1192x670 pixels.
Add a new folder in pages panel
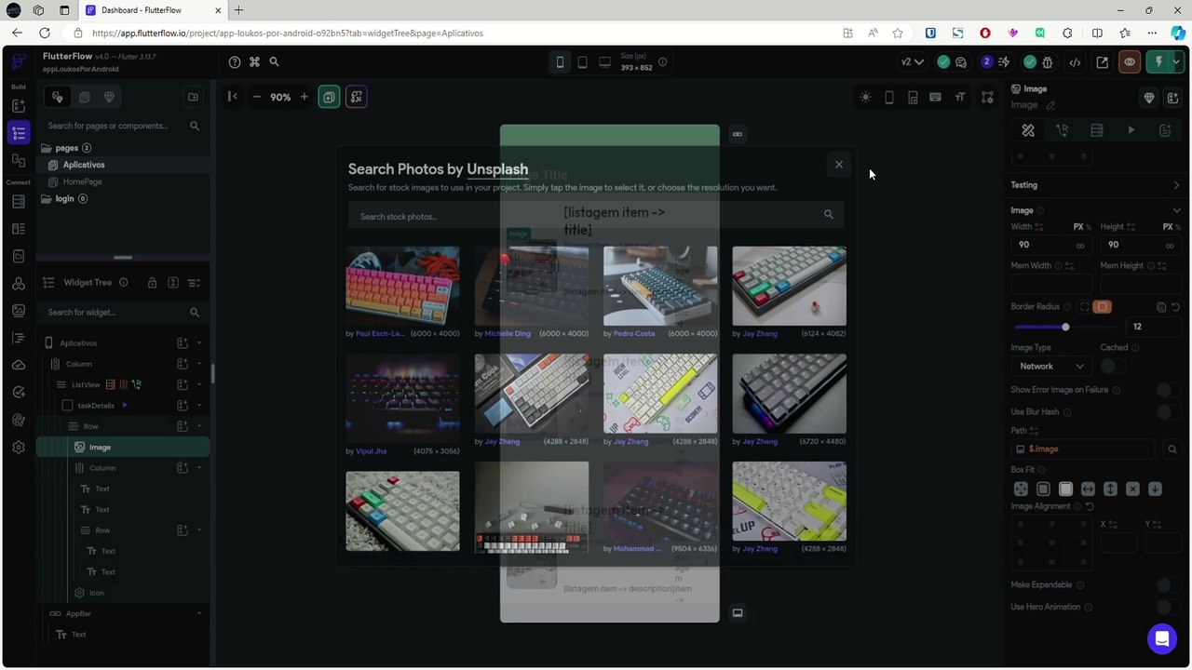[x=193, y=97]
